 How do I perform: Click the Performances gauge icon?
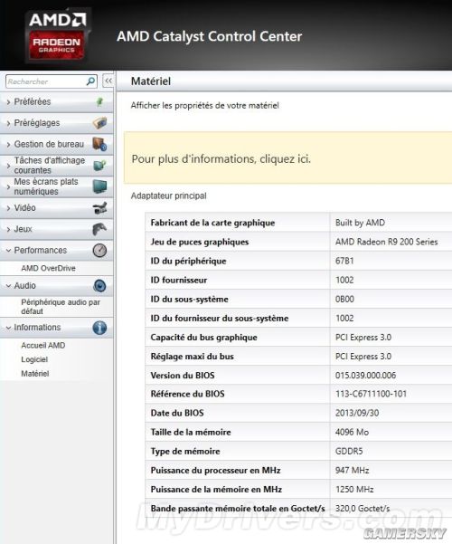pyautogui.click(x=99, y=250)
